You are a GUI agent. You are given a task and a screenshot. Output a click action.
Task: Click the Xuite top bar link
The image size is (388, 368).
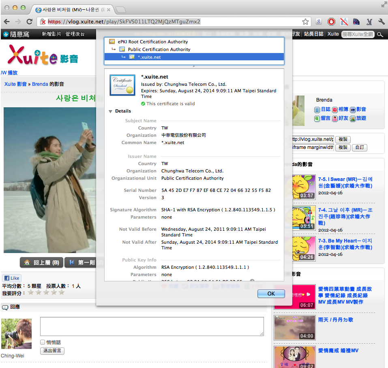(x=333, y=34)
